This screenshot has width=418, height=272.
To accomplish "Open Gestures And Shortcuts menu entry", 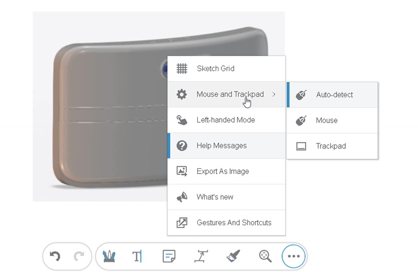I will point(226,223).
